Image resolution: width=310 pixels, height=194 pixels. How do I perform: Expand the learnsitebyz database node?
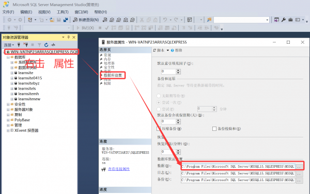click(12, 83)
